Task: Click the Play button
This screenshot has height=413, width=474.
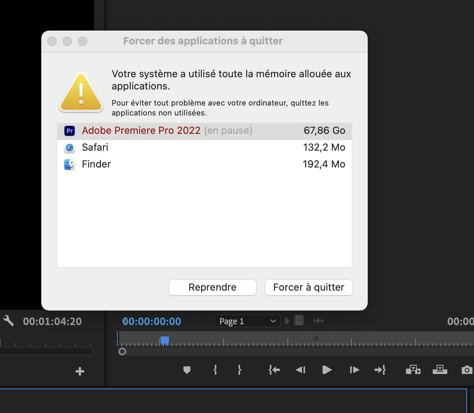Action: coord(327,370)
